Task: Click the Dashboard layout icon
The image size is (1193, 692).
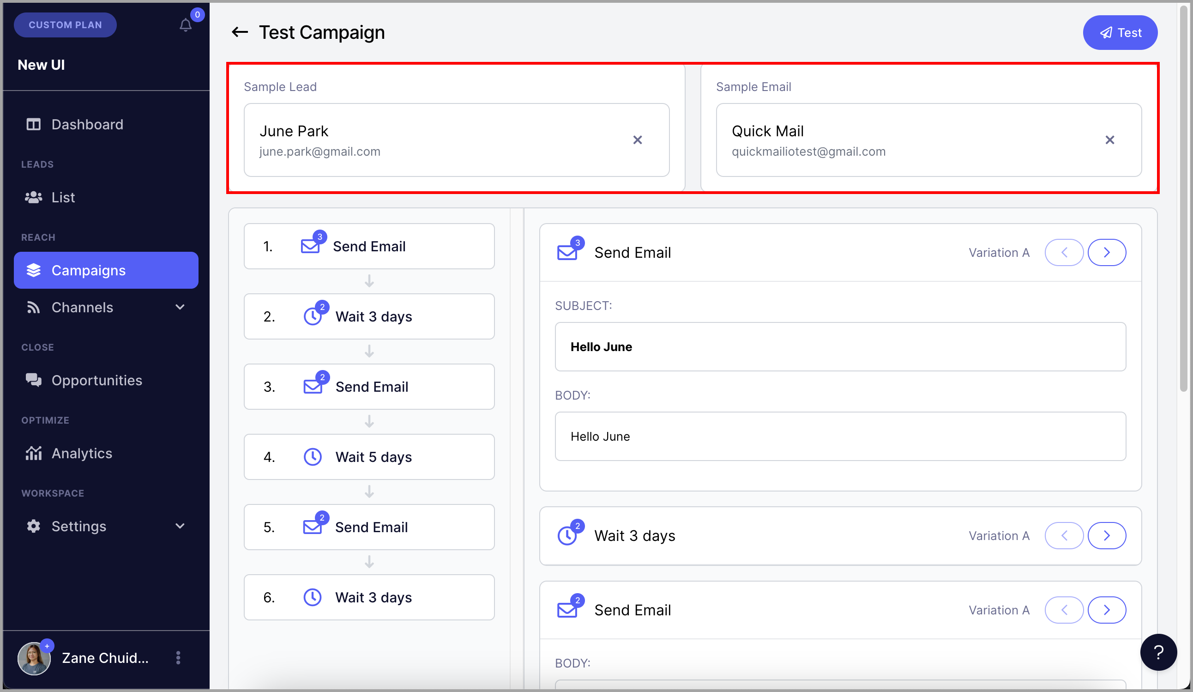Action: (x=33, y=124)
